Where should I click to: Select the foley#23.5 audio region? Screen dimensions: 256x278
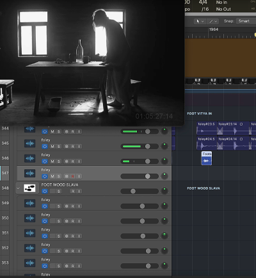207,128
